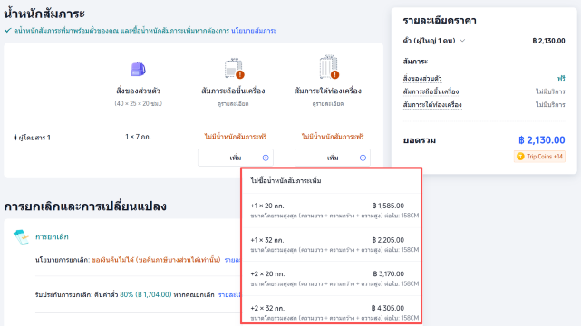Click the green checkmark beside baggage note

coord(8,31)
